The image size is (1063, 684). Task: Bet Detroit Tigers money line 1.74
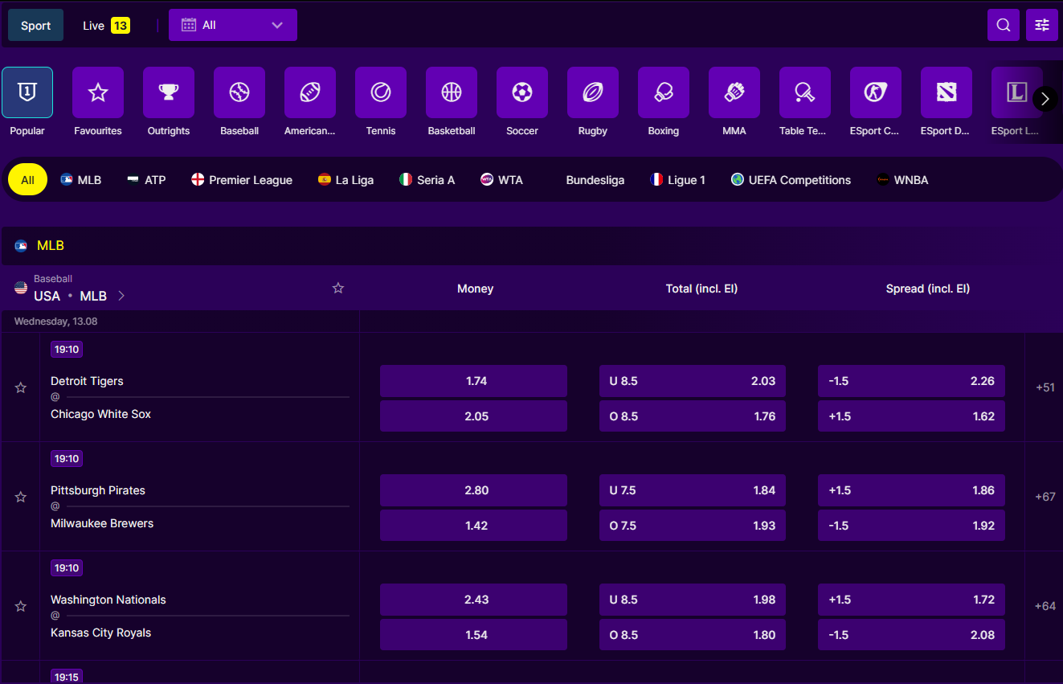tap(473, 381)
